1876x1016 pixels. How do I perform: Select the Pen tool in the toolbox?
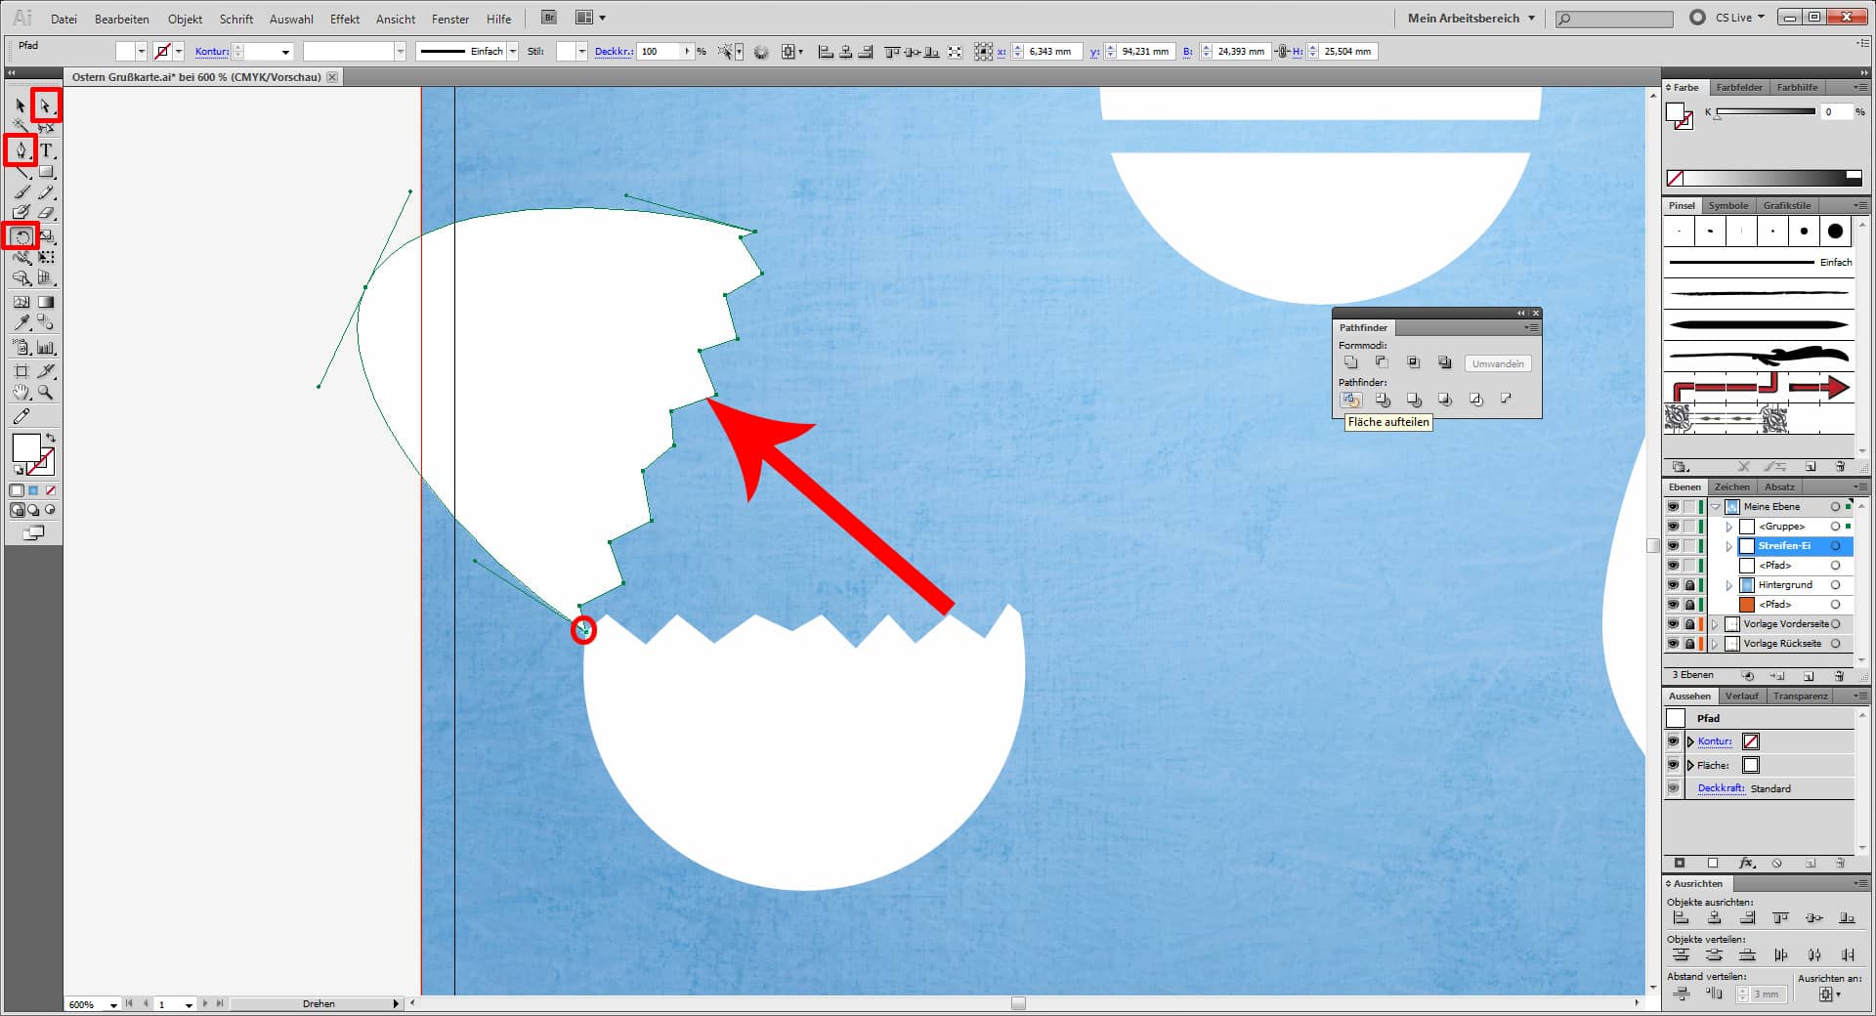21,149
